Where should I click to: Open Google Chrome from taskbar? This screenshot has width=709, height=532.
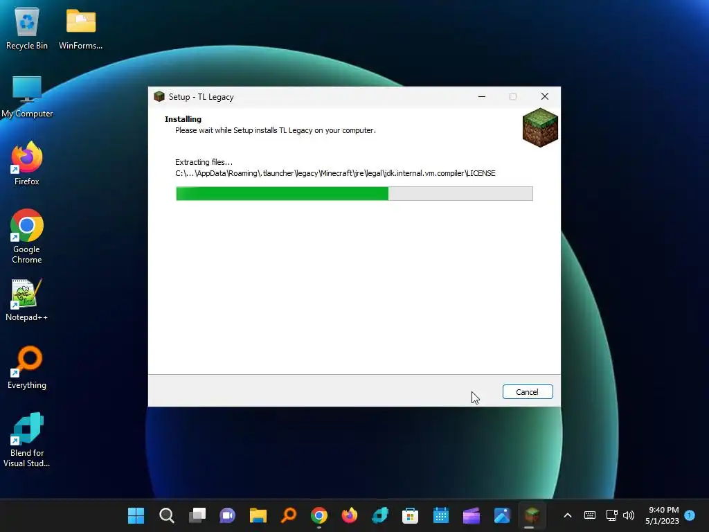click(x=318, y=515)
